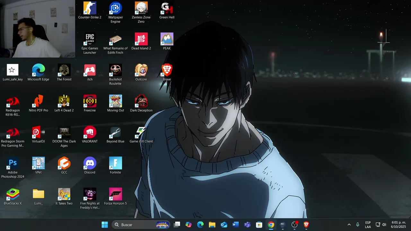Viewport: 411px width, 231px height.
Task: Select The Forest game icon
Action: (x=64, y=73)
